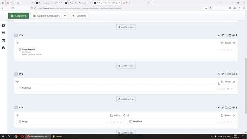Open column layout options for single Text Block row
This screenshot has width=247, height=139.
tap(222, 74)
